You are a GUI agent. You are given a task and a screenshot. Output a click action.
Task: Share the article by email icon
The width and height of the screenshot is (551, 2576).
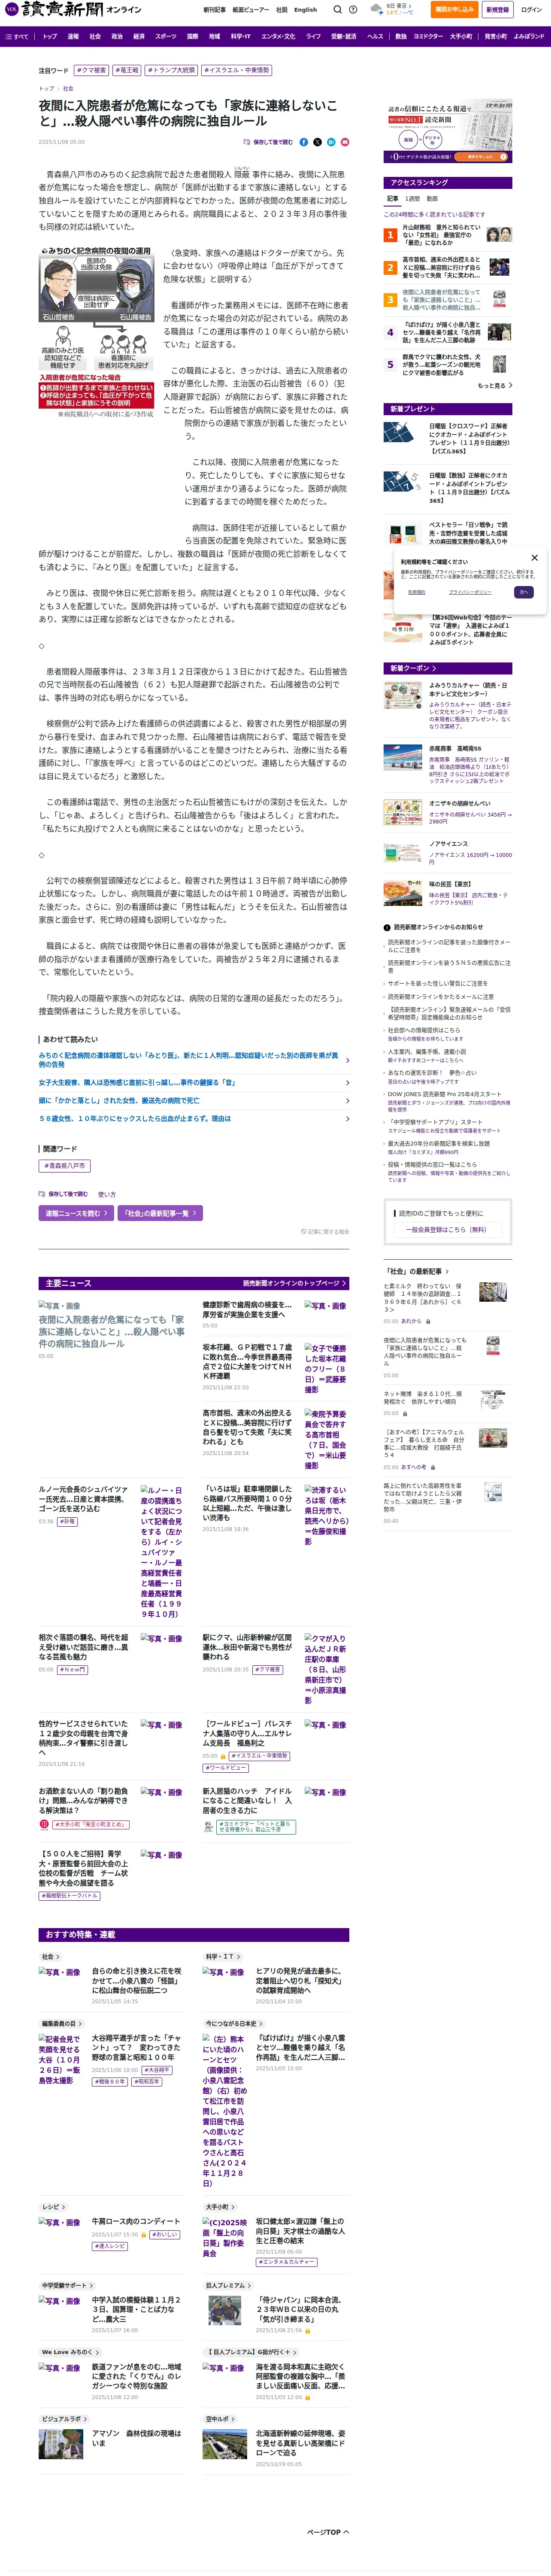pyautogui.click(x=345, y=142)
